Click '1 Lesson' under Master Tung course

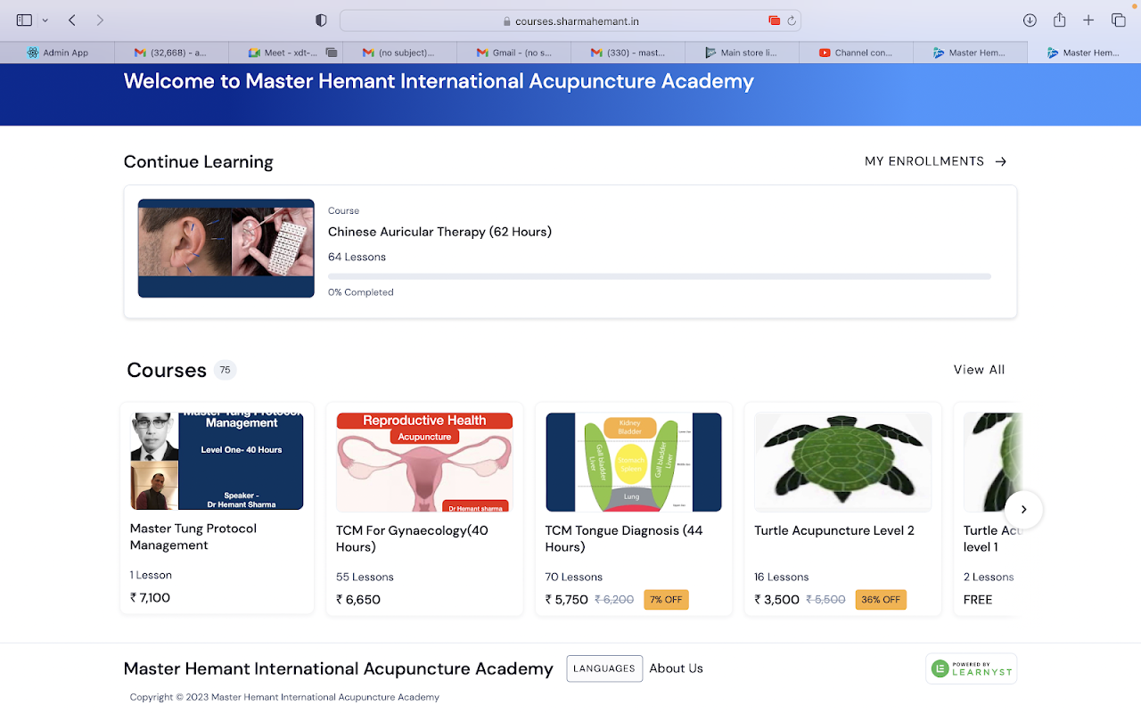pos(151,575)
